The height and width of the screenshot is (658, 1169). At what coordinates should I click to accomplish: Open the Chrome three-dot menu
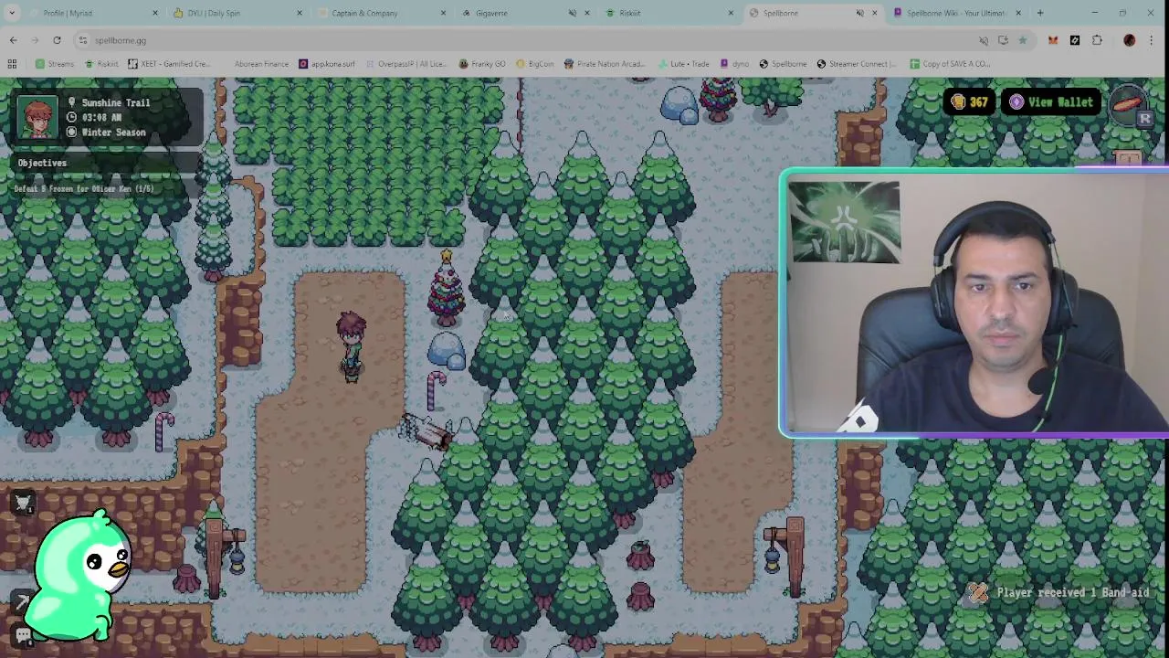(x=1152, y=40)
